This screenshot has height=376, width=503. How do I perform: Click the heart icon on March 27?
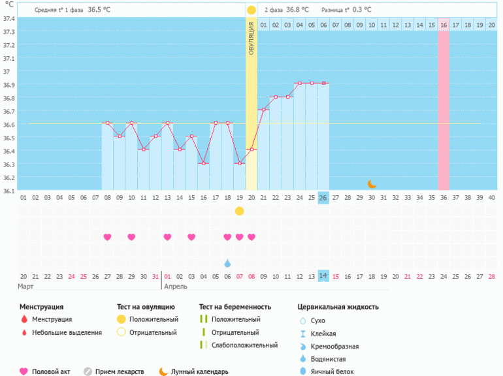coord(107,237)
